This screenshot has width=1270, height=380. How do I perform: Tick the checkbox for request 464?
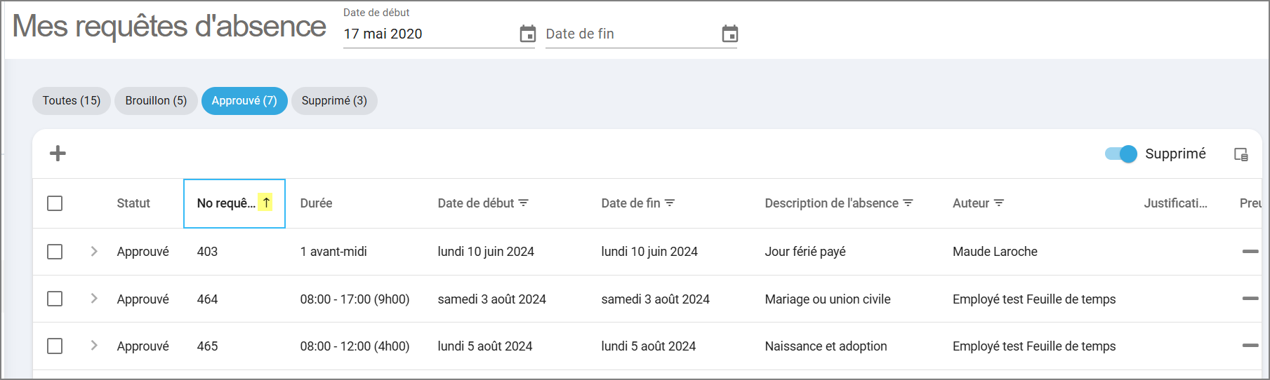click(x=55, y=299)
